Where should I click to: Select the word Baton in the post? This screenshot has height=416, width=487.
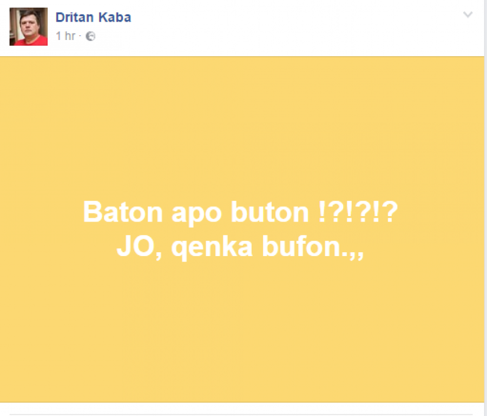[x=123, y=212]
